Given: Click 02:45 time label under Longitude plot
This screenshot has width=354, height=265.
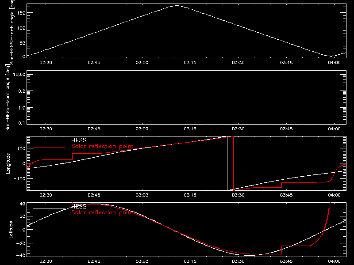Looking at the screenshot, I should coord(94,195).
